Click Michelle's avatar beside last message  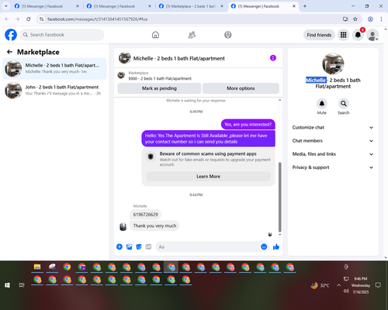123,226
